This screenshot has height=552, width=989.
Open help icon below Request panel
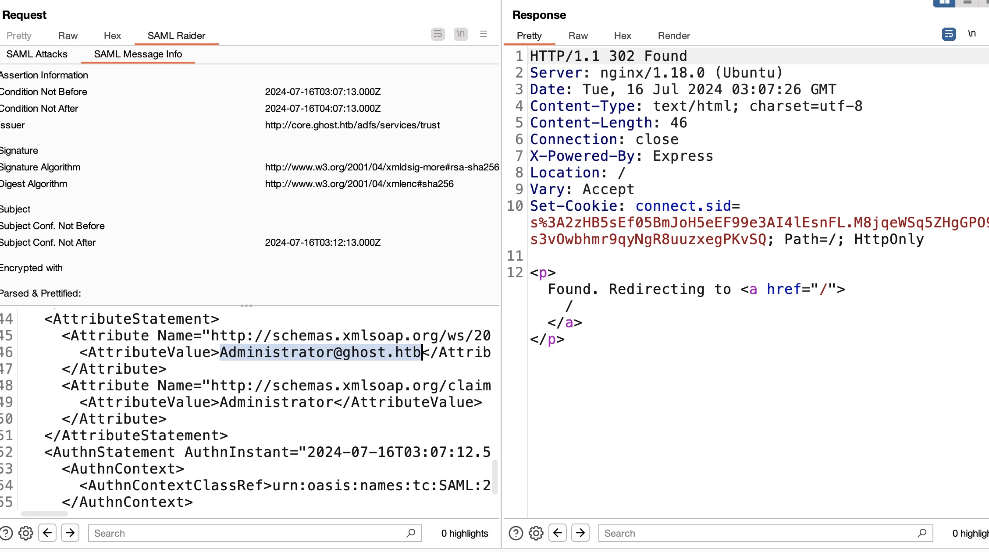coord(6,533)
